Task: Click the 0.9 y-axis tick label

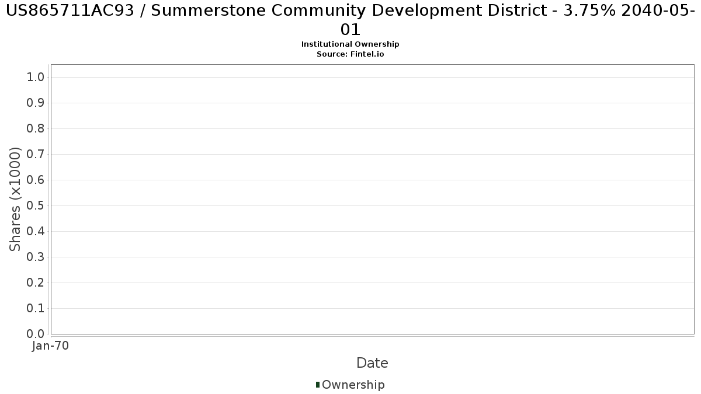Action: point(36,103)
